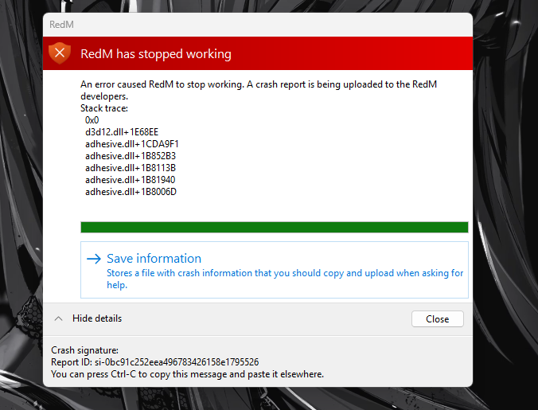
Task: Click the 0x0 stack trace entry
Action: pos(92,120)
